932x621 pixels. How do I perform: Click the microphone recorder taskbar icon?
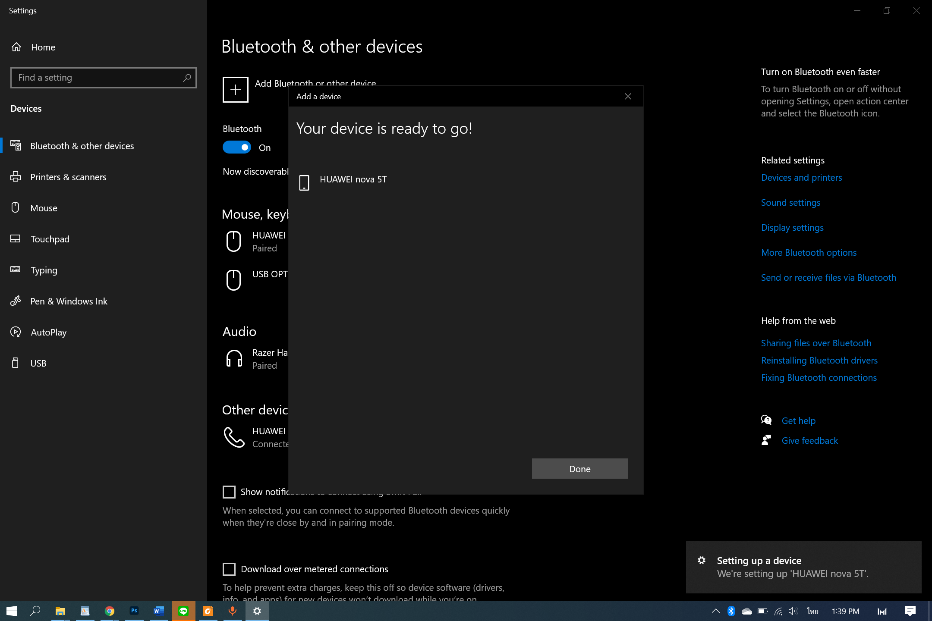point(233,611)
